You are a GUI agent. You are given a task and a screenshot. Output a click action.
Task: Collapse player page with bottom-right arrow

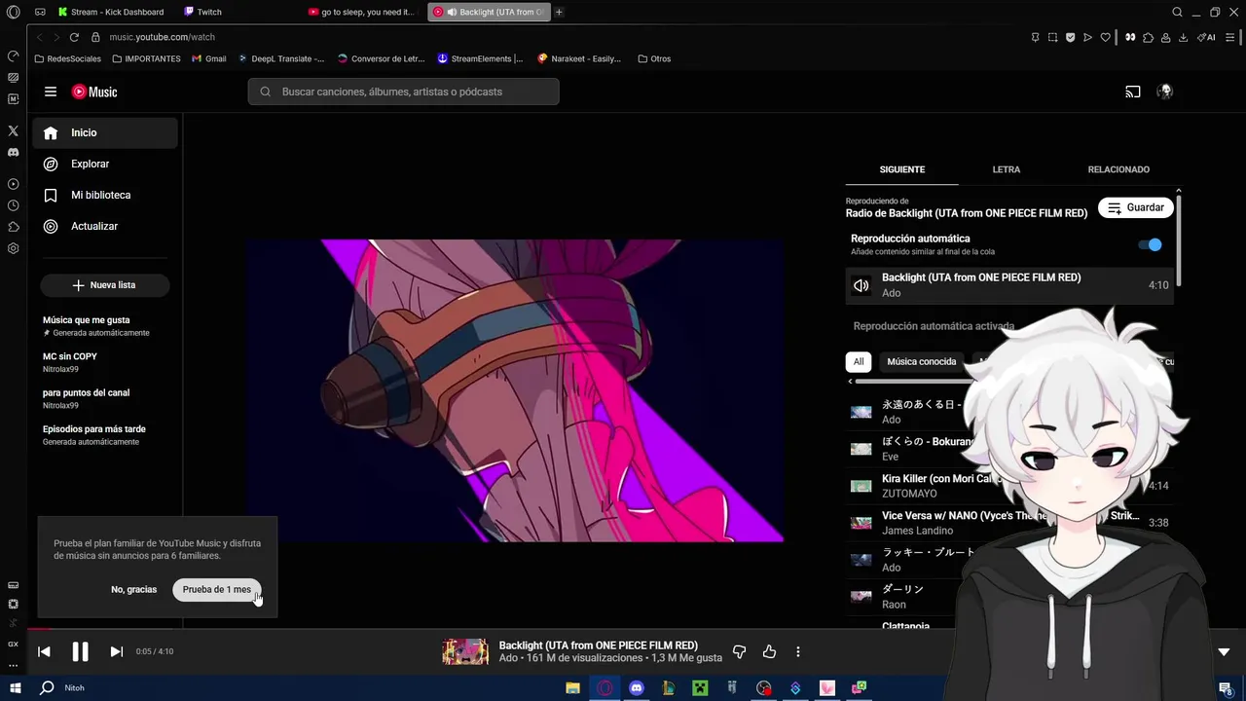click(x=1224, y=651)
